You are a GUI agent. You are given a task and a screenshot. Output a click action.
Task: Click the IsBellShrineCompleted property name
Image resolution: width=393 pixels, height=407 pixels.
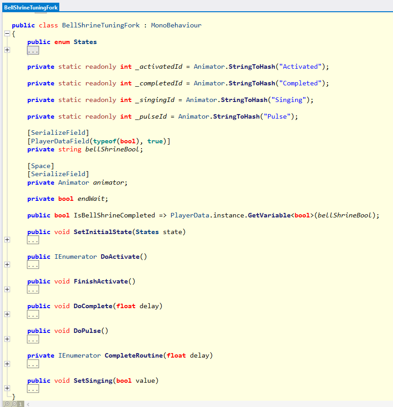tap(114, 215)
